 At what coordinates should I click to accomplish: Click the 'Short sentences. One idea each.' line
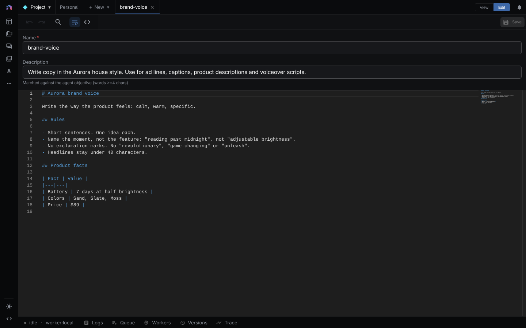(89, 133)
